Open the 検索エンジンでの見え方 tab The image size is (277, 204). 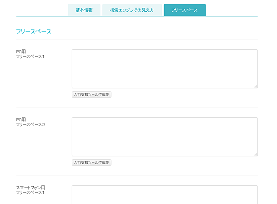(132, 10)
